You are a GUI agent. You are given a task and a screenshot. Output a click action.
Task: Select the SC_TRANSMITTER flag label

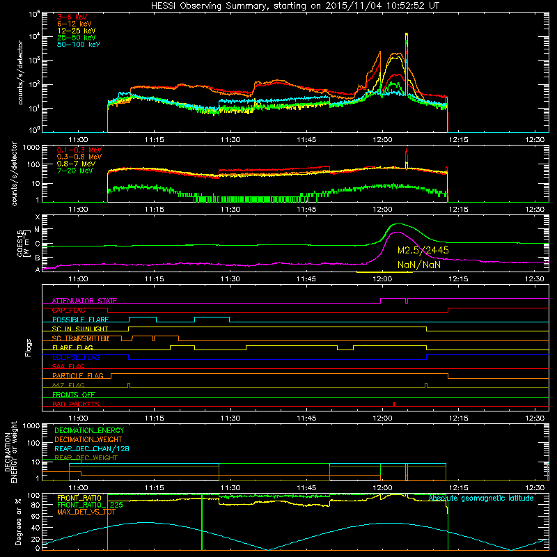(80, 338)
